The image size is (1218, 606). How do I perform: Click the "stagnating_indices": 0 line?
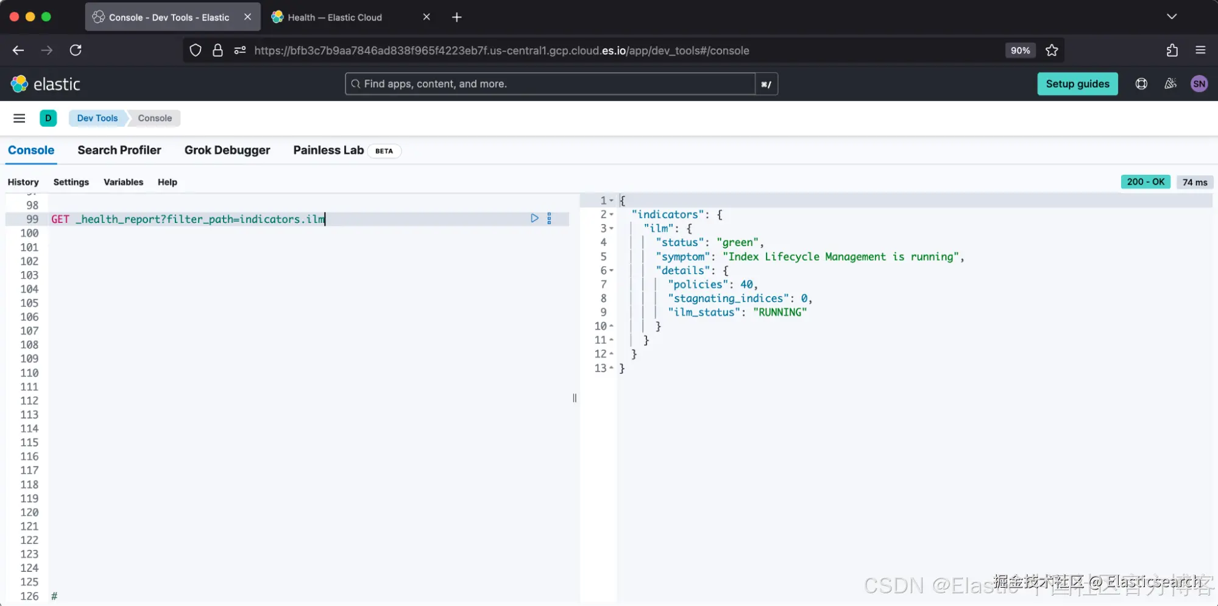[740, 298]
